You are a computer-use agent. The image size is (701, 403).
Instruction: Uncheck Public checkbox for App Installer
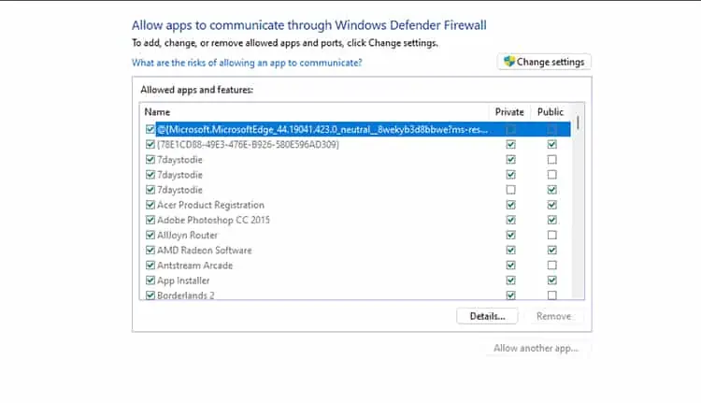551,281
